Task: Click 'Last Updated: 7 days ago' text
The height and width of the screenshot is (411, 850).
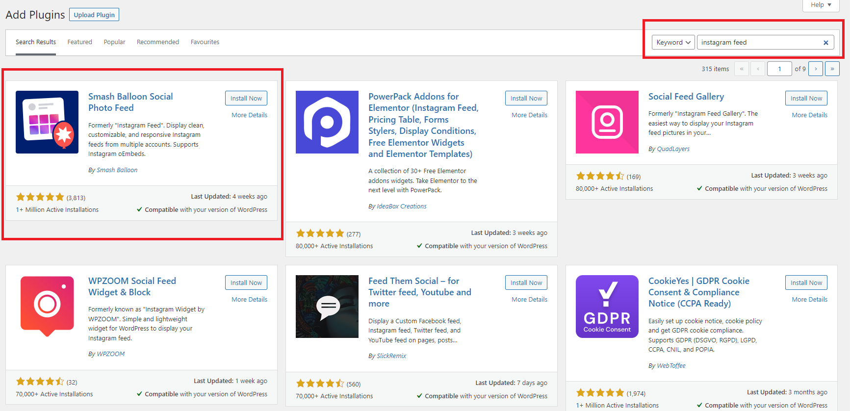Action: click(x=511, y=383)
